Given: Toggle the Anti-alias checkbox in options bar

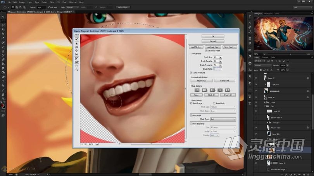Looking at the screenshot, I should [48, 7].
